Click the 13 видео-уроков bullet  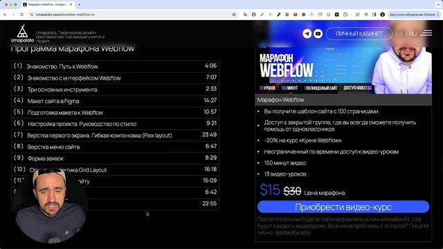coord(284,174)
